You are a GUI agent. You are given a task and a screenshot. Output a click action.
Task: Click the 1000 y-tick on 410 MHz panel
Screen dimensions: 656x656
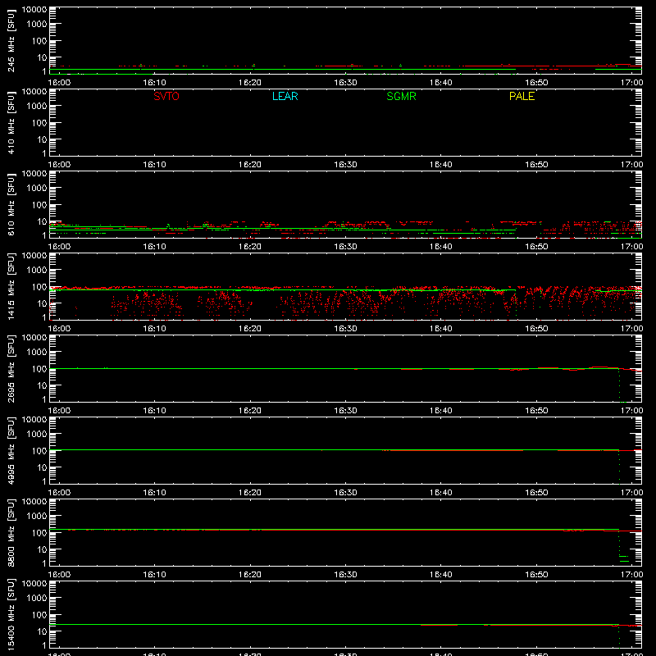coord(36,106)
